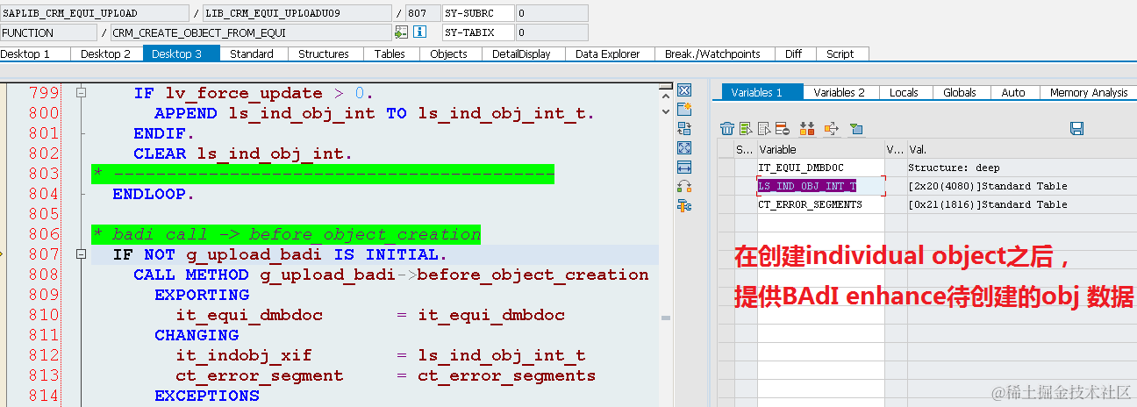
Task: Open the Standard tab
Action: [x=252, y=54]
